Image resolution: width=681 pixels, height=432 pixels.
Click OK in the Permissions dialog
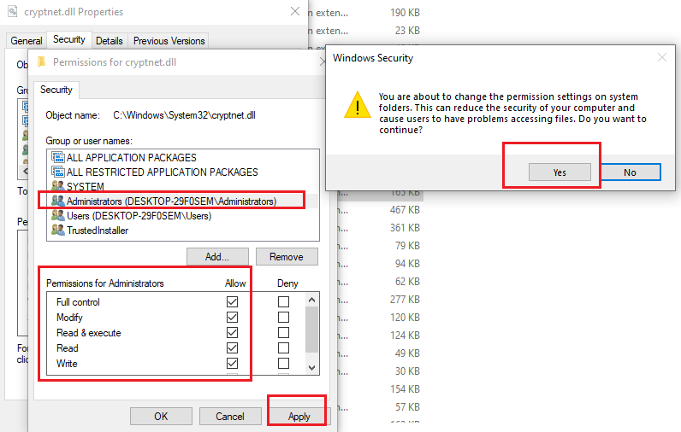pyautogui.click(x=161, y=416)
